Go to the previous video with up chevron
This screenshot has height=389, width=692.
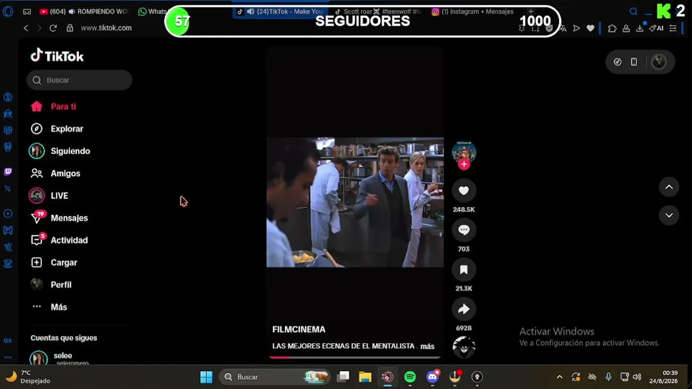coord(669,187)
